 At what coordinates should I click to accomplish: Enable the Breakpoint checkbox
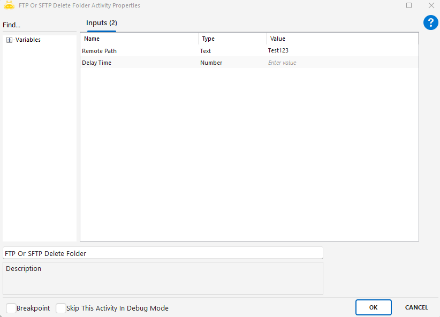pos(11,308)
